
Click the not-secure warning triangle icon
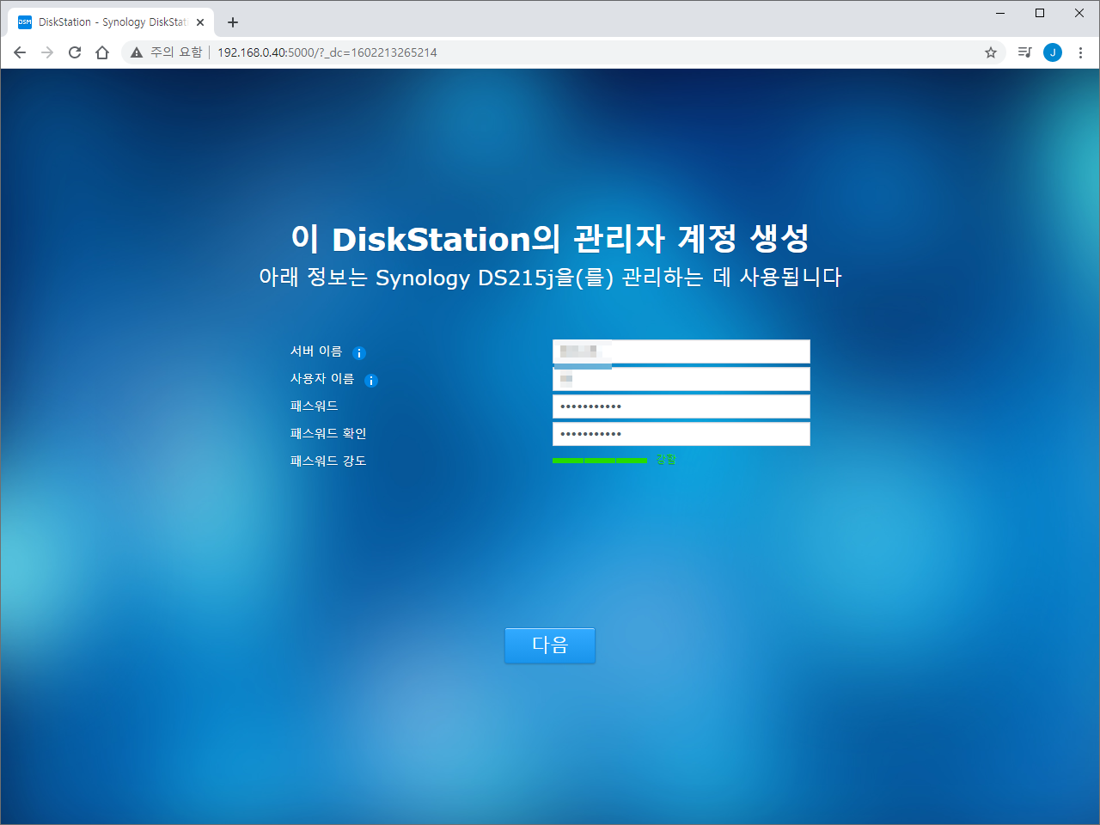point(137,52)
